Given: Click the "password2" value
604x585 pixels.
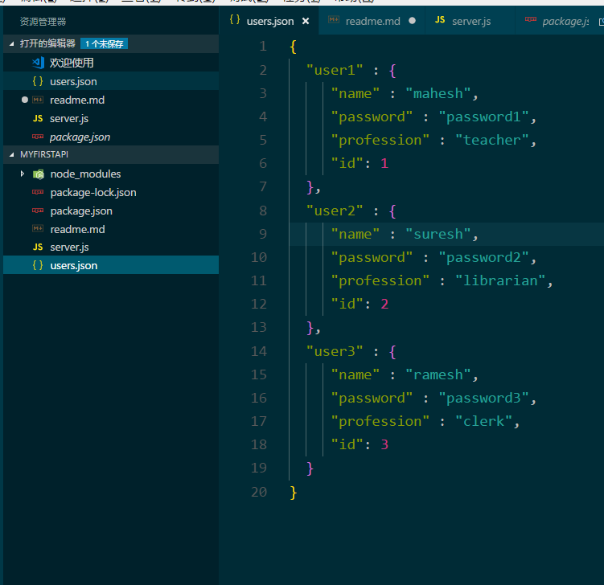Looking at the screenshot, I should click(x=484, y=258).
